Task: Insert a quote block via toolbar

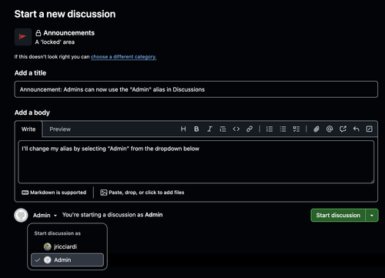Action: [223, 129]
